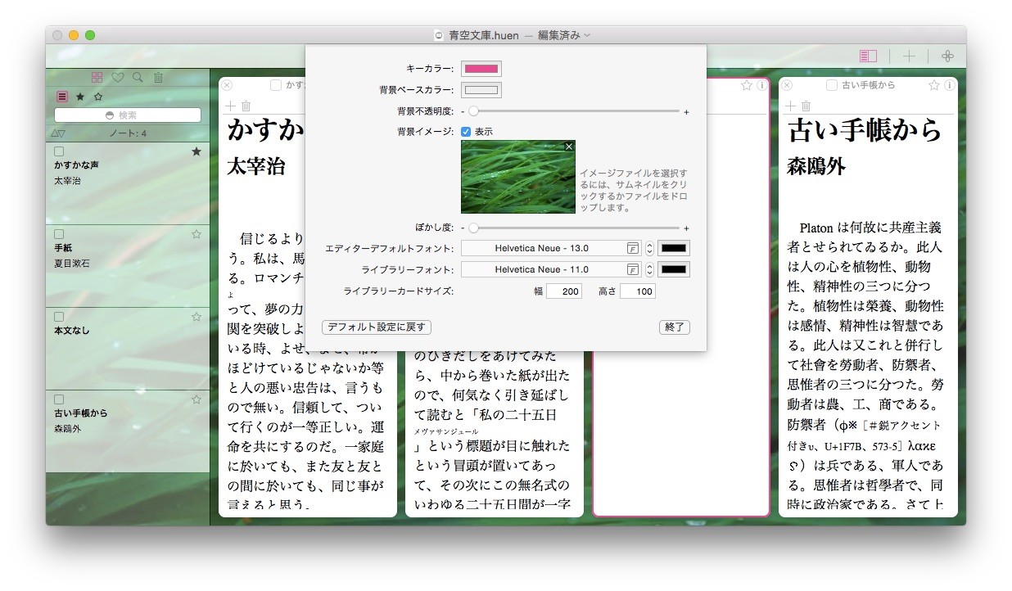
Task: Click the sort order triangles icon
Action: coord(57,133)
